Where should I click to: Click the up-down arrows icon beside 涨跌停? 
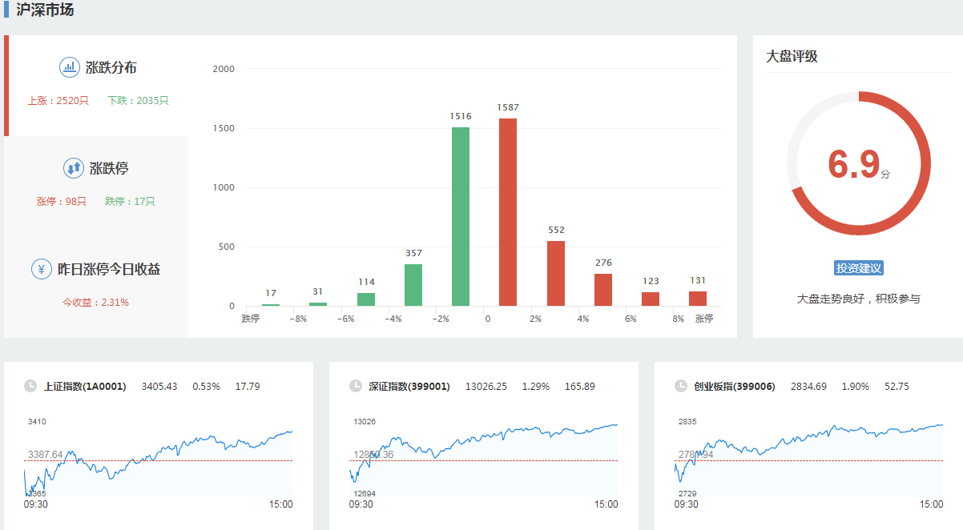74,168
